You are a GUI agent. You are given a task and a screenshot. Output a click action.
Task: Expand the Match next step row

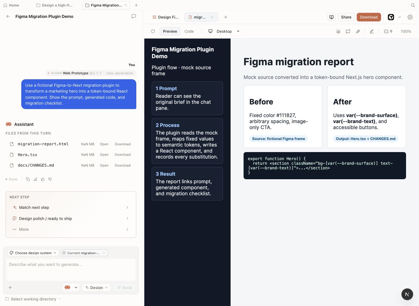point(71,208)
